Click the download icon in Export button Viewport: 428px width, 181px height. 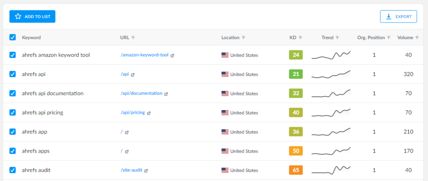point(389,17)
